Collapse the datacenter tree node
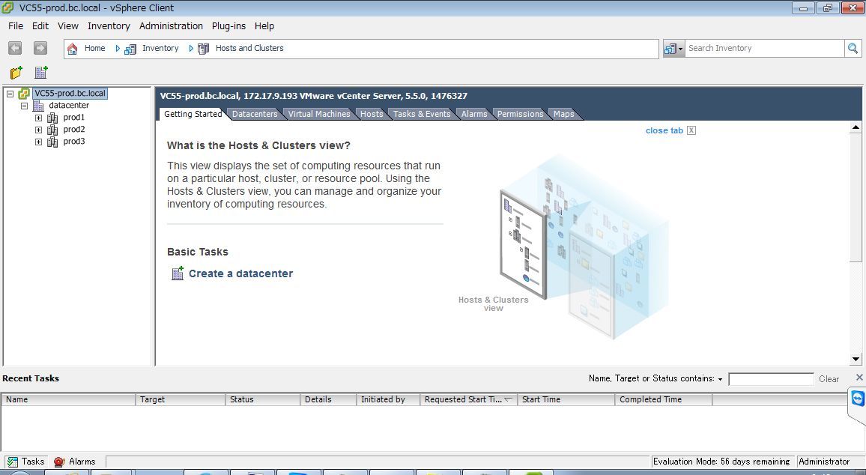Image resolution: width=866 pixels, height=475 pixels. (x=24, y=106)
